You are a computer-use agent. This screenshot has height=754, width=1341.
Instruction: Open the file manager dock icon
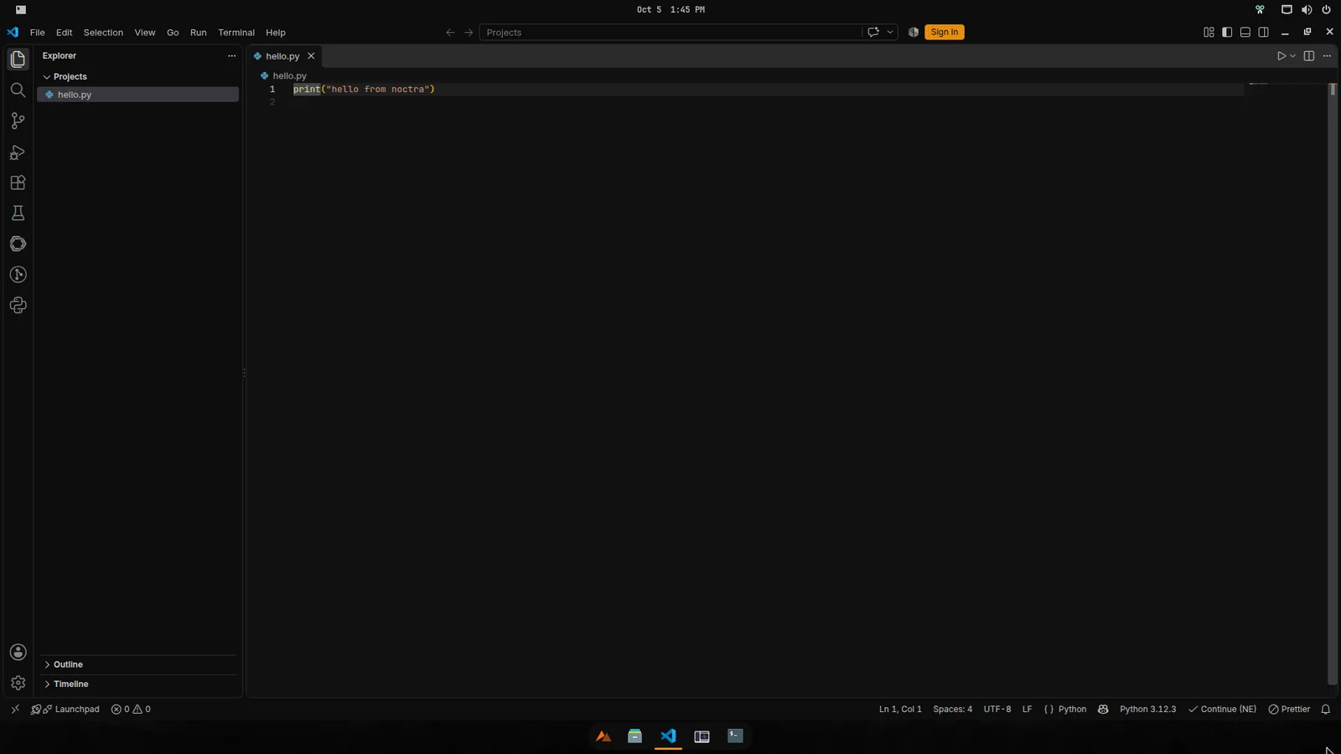(634, 736)
